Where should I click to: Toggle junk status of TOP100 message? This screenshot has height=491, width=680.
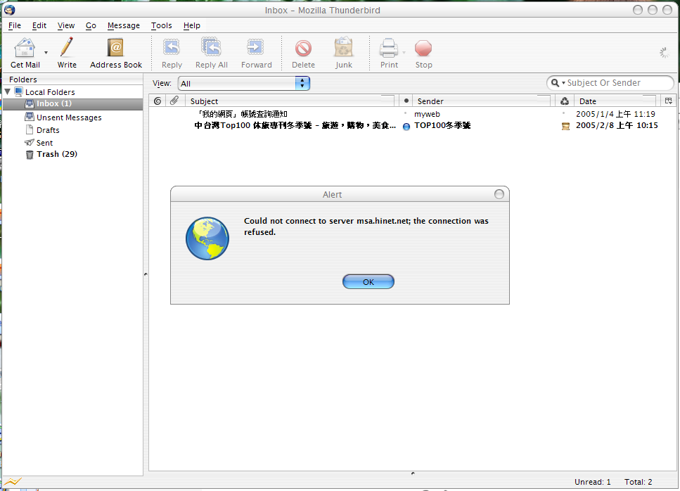[564, 126]
